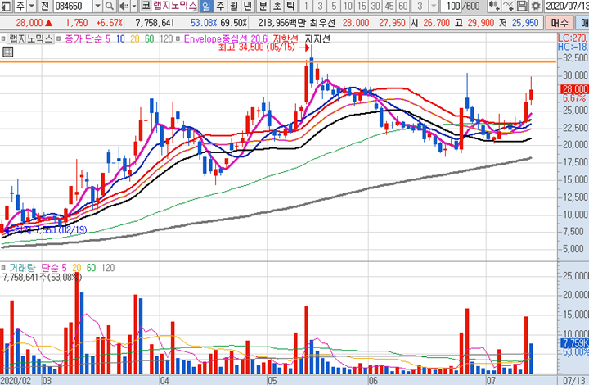The image size is (589, 385).
Task: Click the 7,759K volume tag on axis
Action: pos(574,343)
